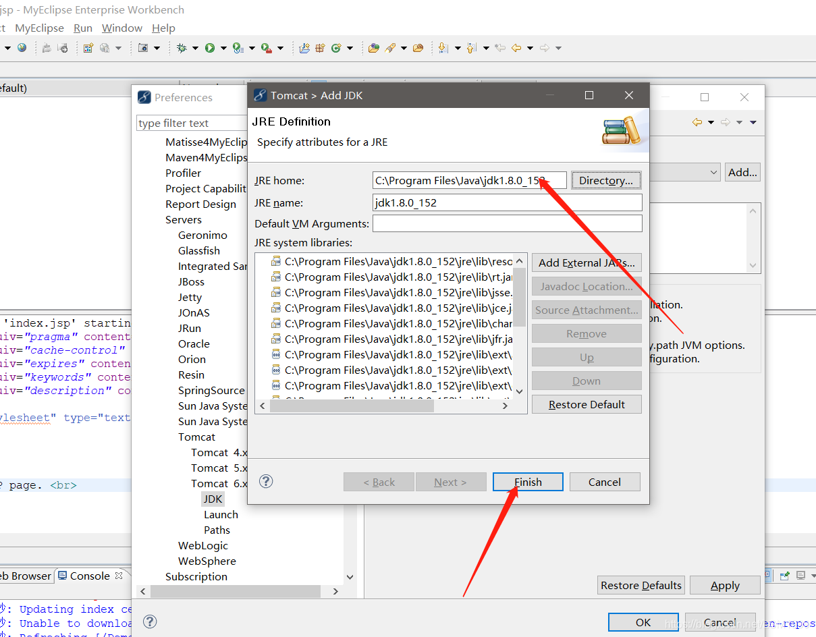
Task: Click the JRE name text field
Action: coord(508,202)
